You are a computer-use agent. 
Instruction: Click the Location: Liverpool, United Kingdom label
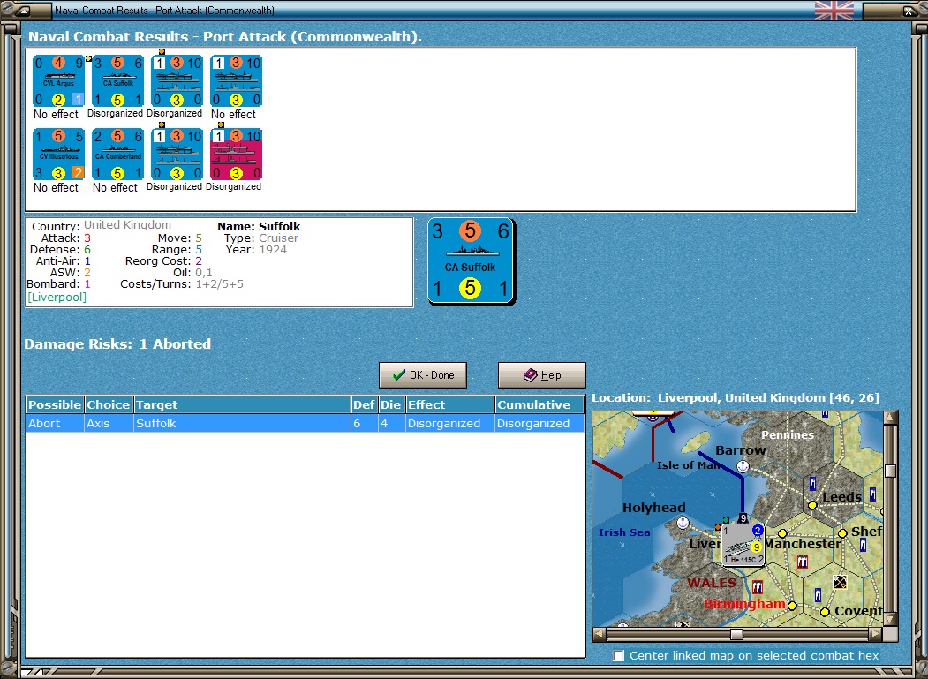click(736, 398)
